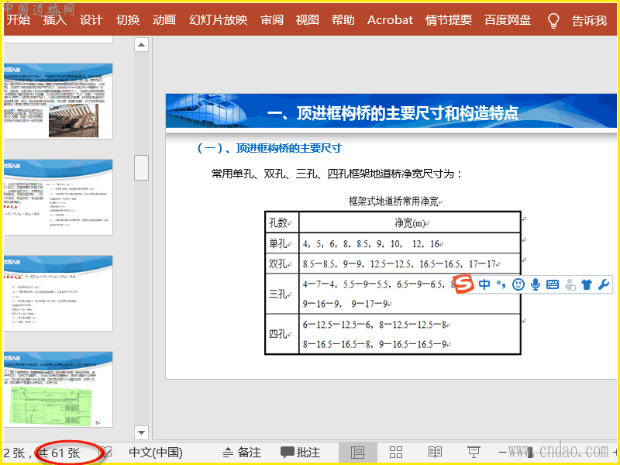620x465 pixels.
Task: Click the 净宽(m) table header cell
Action: [x=410, y=222]
